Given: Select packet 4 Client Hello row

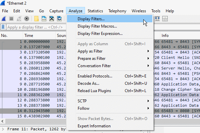Looking at the screenshot, I should pos(33,58).
